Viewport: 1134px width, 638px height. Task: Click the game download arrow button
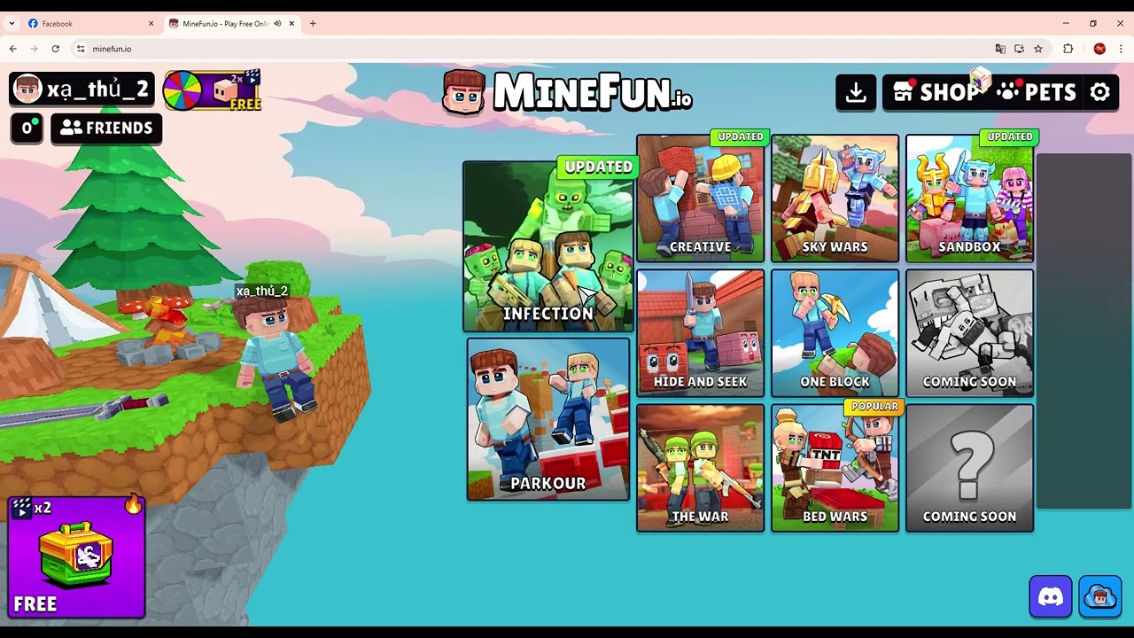click(856, 92)
